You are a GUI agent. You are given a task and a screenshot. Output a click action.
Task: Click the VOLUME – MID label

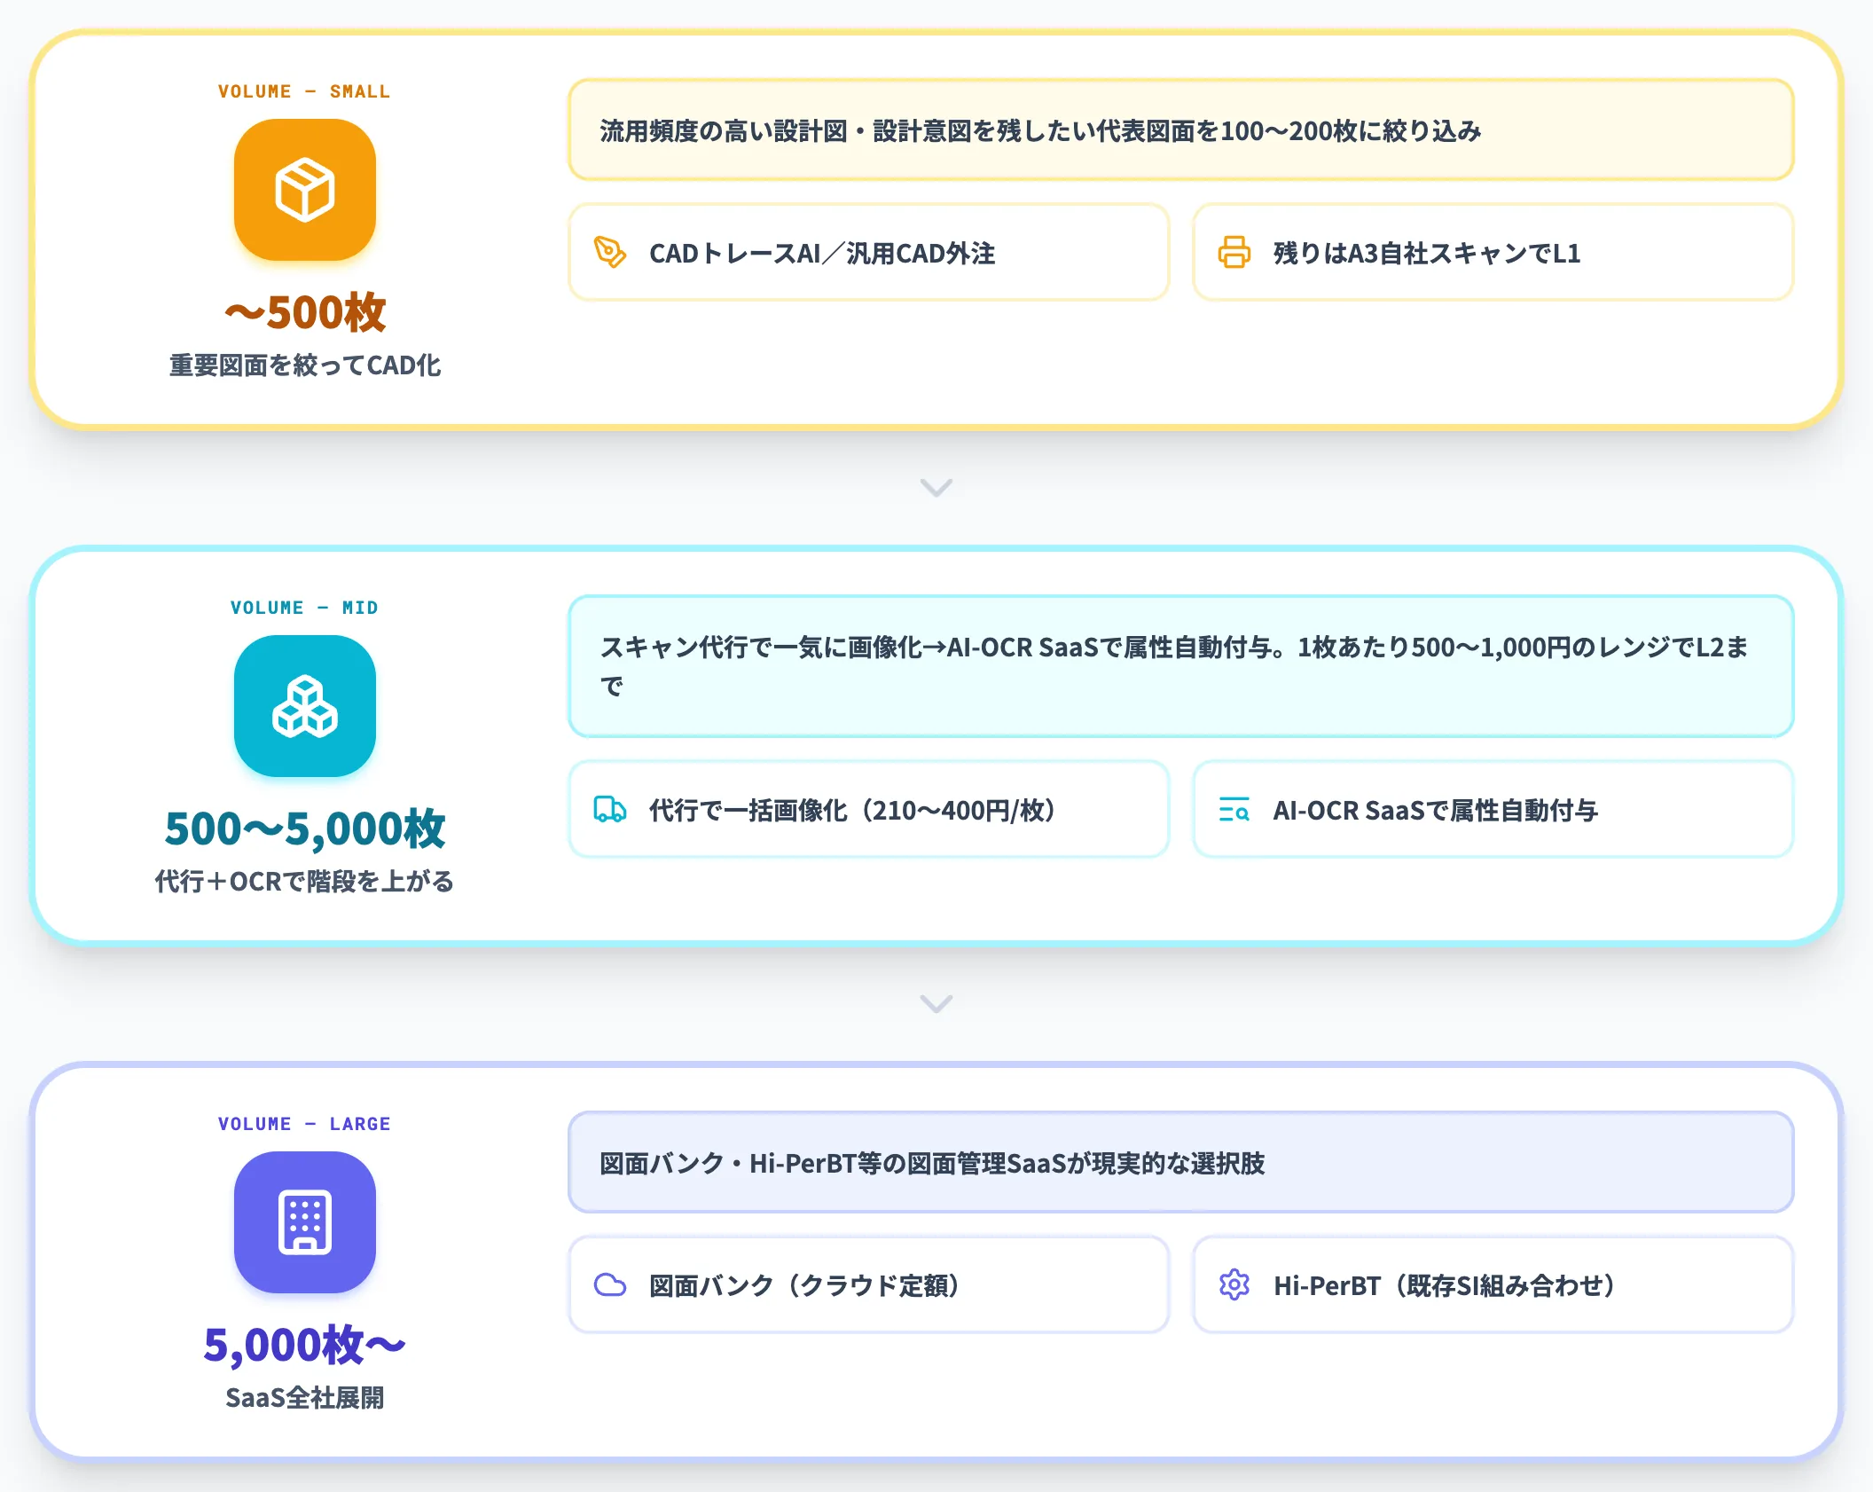[304, 608]
